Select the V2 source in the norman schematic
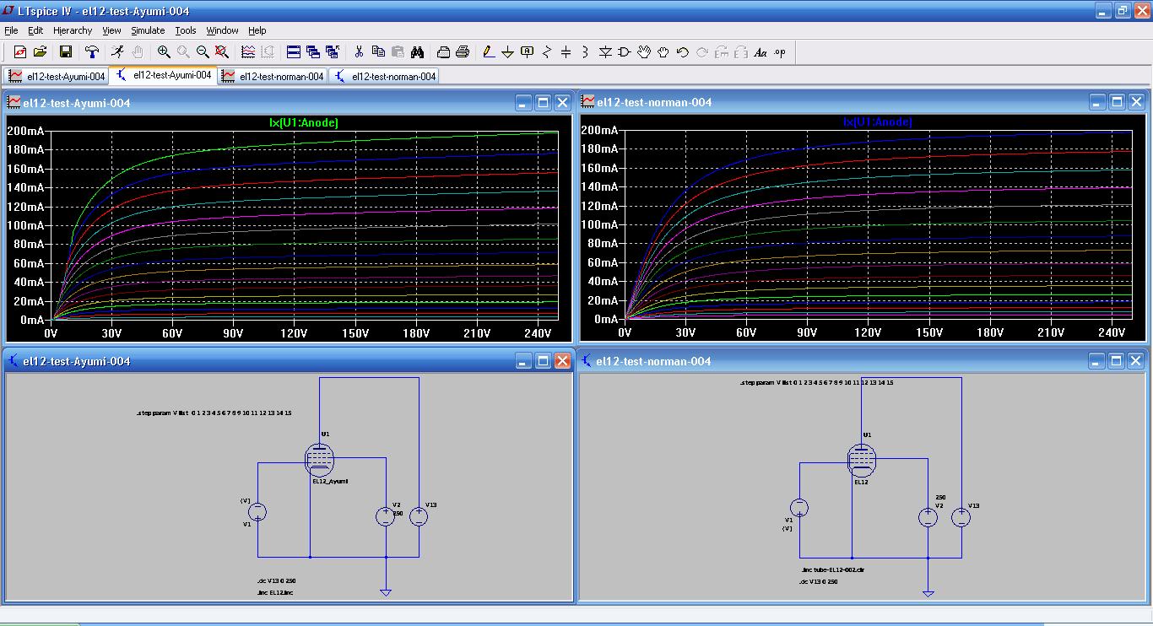 click(928, 517)
